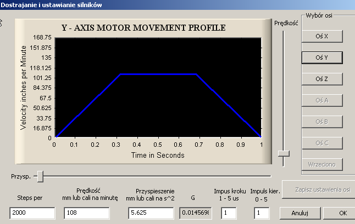Click the Wybór osi group label

click(x=319, y=15)
